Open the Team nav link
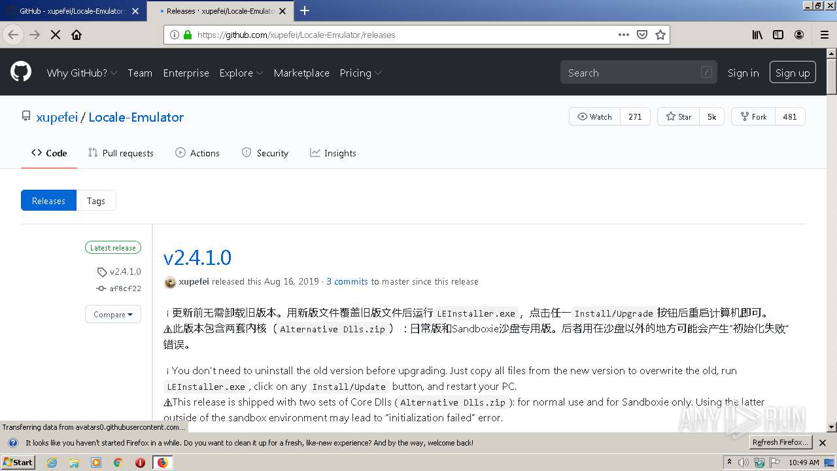Viewport: 837px width, 471px height. coord(140,73)
